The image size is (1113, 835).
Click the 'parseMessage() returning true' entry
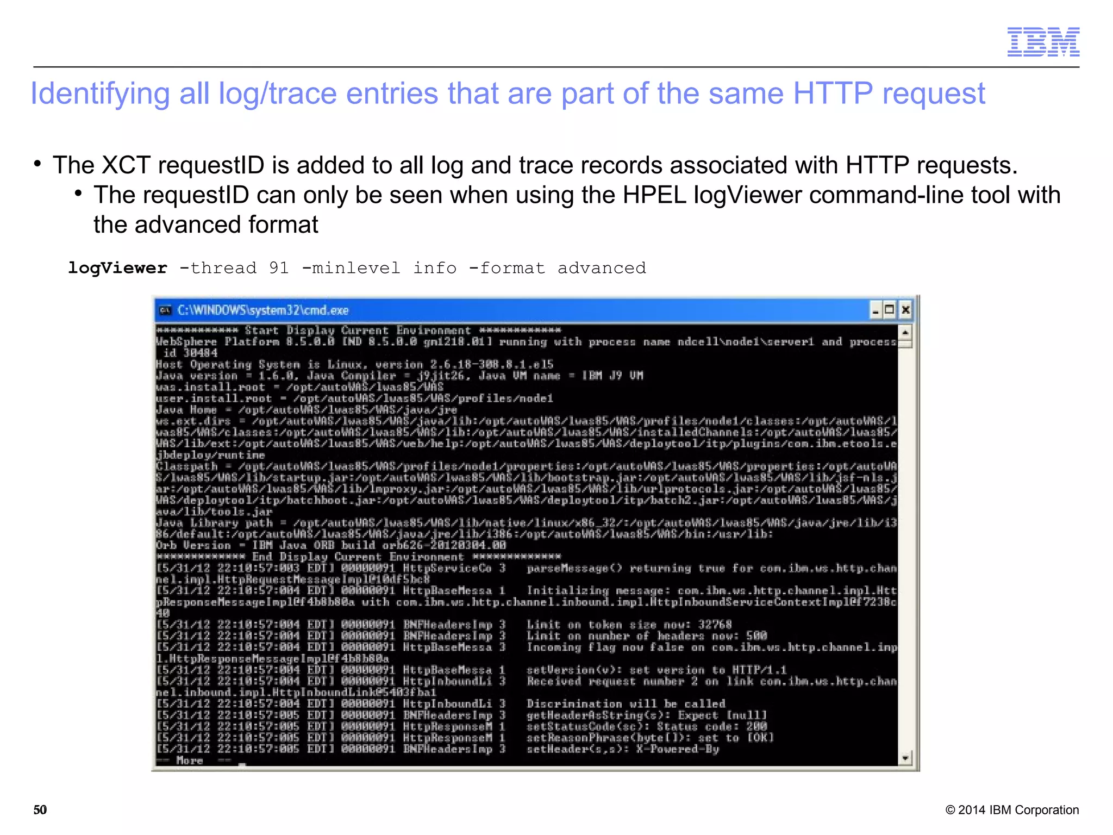tap(526, 574)
